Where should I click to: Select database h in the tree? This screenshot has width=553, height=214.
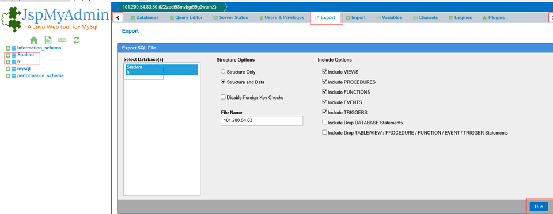click(x=18, y=62)
